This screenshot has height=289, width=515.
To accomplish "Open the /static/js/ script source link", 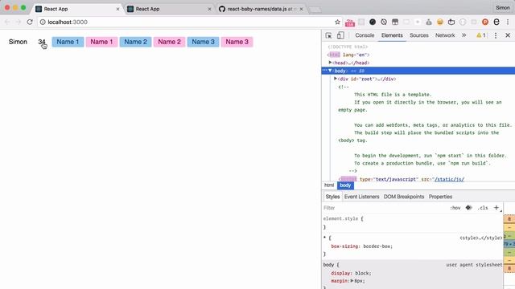I will (x=449, y=179).
